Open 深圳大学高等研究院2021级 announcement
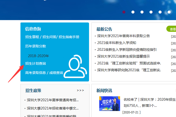Screen dimensions: 176x117 (129, 70)
